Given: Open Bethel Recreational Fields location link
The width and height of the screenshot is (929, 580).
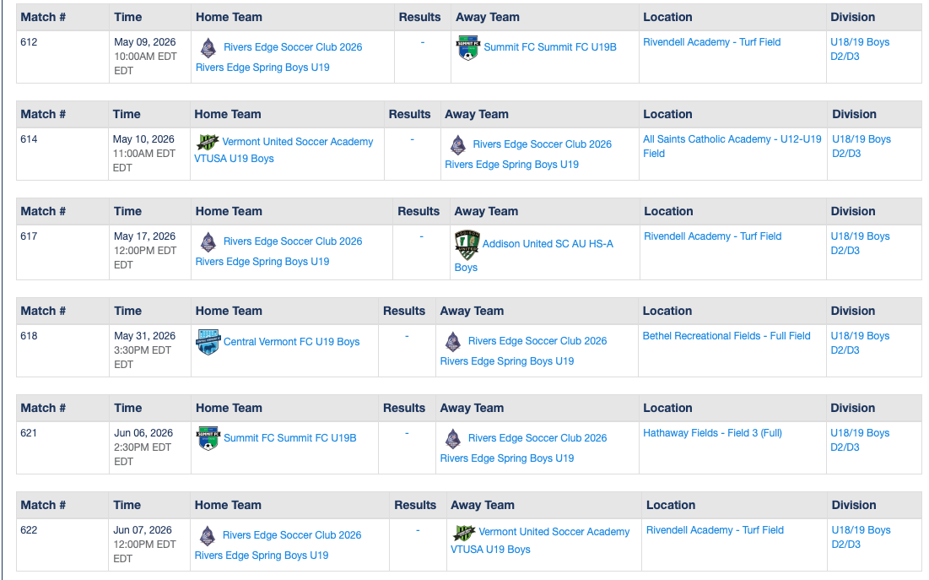Looking at the screenshot, I should click(726, 336).
